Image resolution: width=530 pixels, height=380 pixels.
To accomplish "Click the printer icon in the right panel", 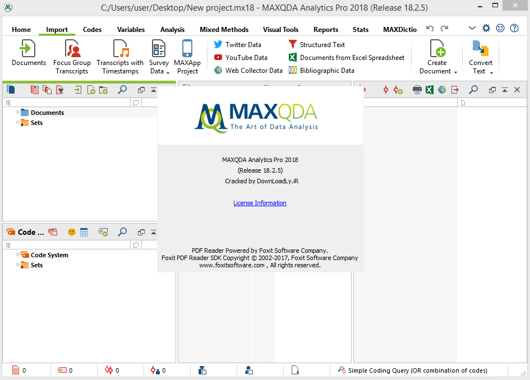I will coord(417,90).
